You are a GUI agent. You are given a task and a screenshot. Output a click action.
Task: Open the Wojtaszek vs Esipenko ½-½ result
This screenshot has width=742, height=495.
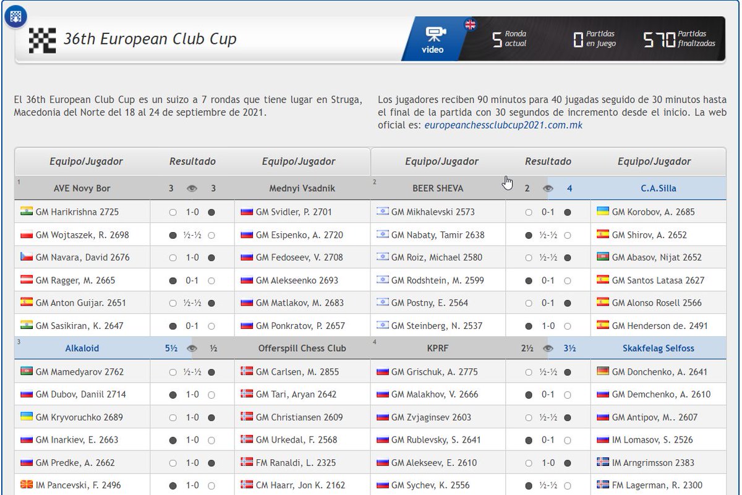click(x=192, y=235)
